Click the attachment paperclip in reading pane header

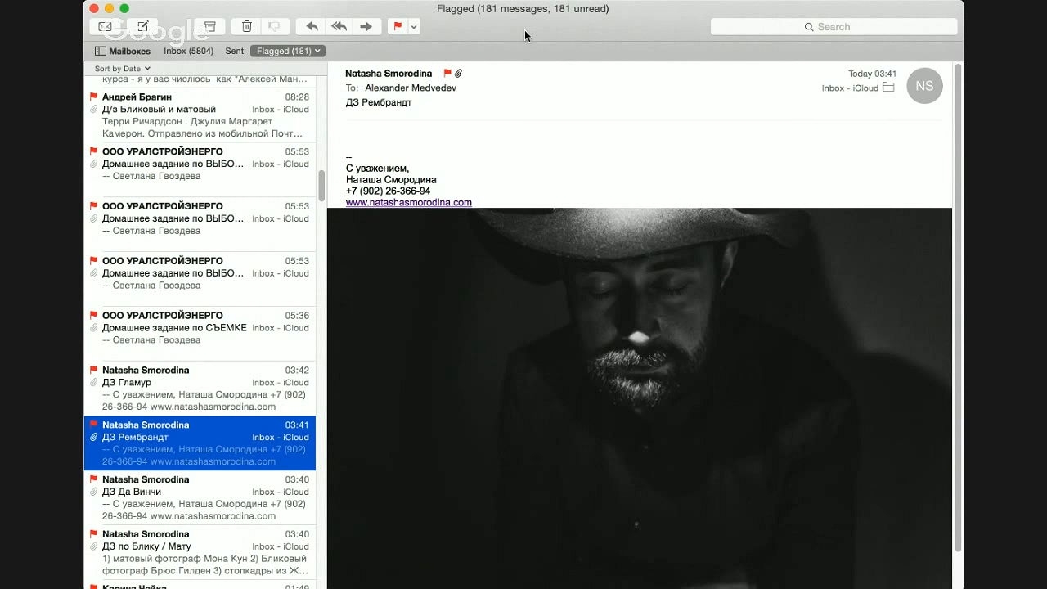(458, 74)
